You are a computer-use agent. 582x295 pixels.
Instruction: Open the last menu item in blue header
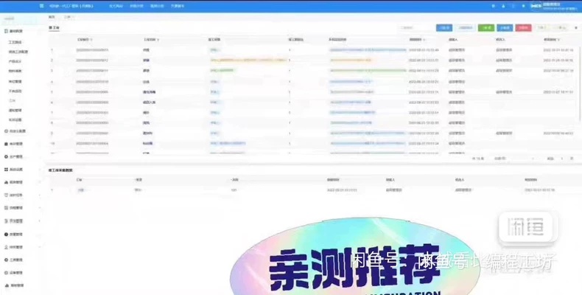[x=178, y=6]
